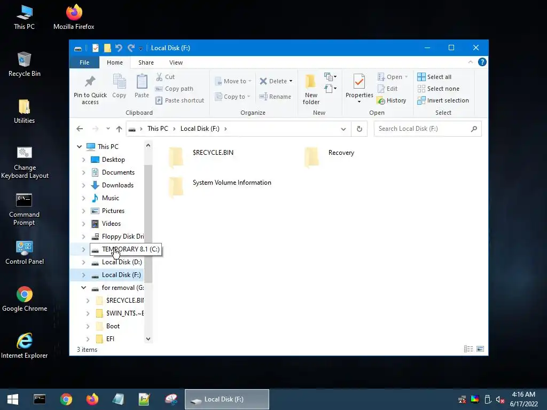Image resolution: width=547 pixels, height=410 pixels.
Task: Click the Explorer Help question mark icon
Action: tap(482, 62)
